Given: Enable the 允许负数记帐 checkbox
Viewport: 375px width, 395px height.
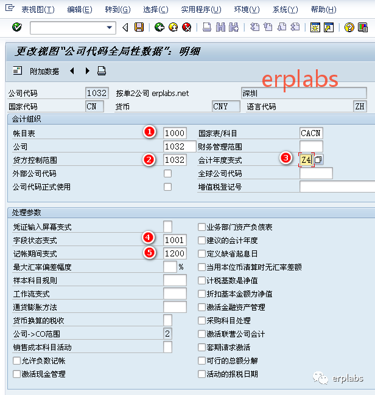Looking at the screenshot, I should pos(16,360).
